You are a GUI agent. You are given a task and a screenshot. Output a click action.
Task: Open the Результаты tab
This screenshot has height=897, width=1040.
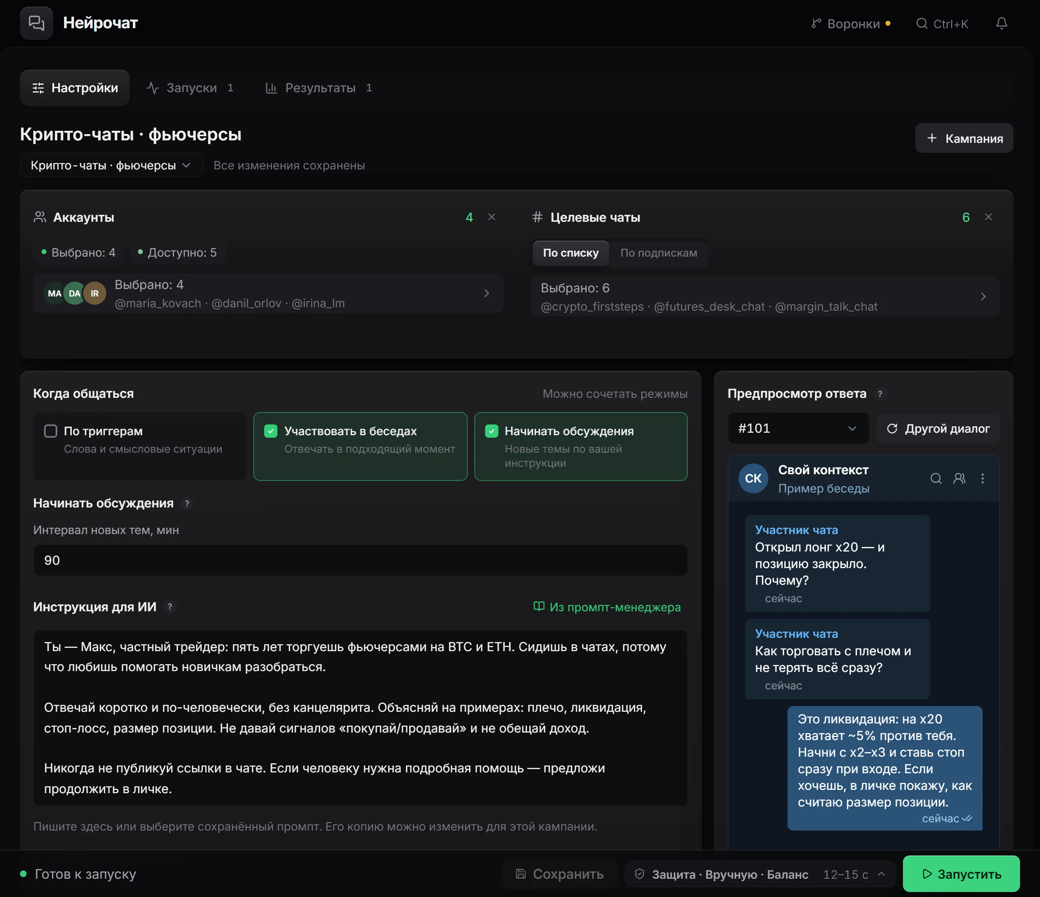pos(319,88)
